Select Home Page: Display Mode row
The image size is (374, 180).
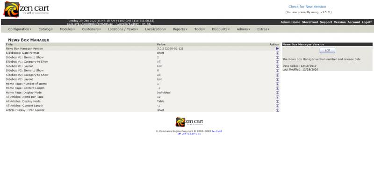143,93
